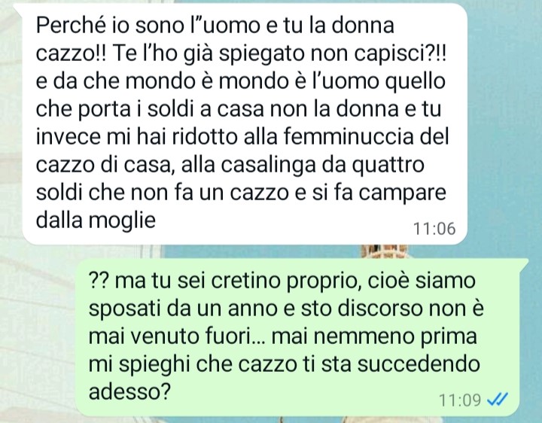Click the word "campare" in received message
The height and width of the screenshot is (423, 542).
(x=402, y=193)
